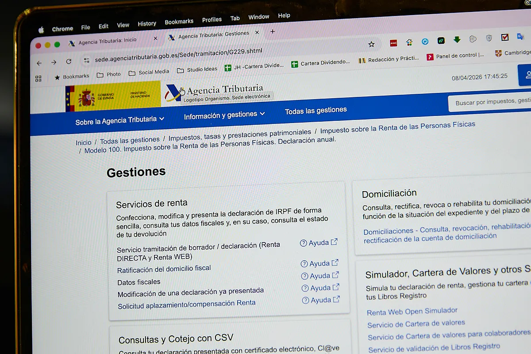Open Ratificación del domicilio fiscal

[164, 269]
